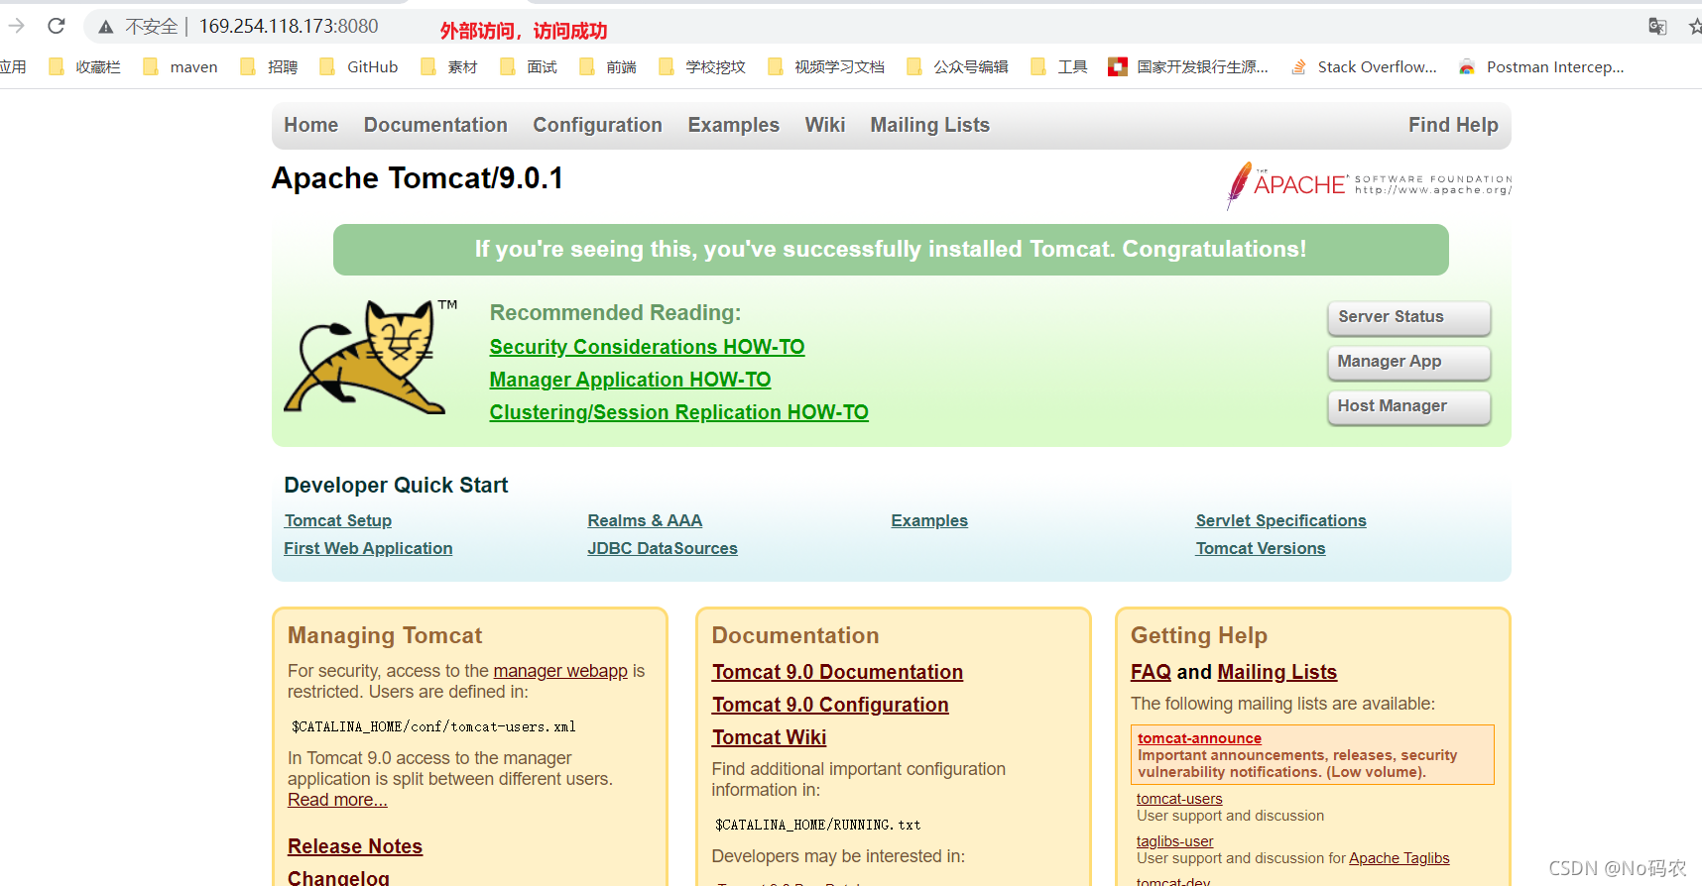Follow the manager webapp link

[560, 671]
